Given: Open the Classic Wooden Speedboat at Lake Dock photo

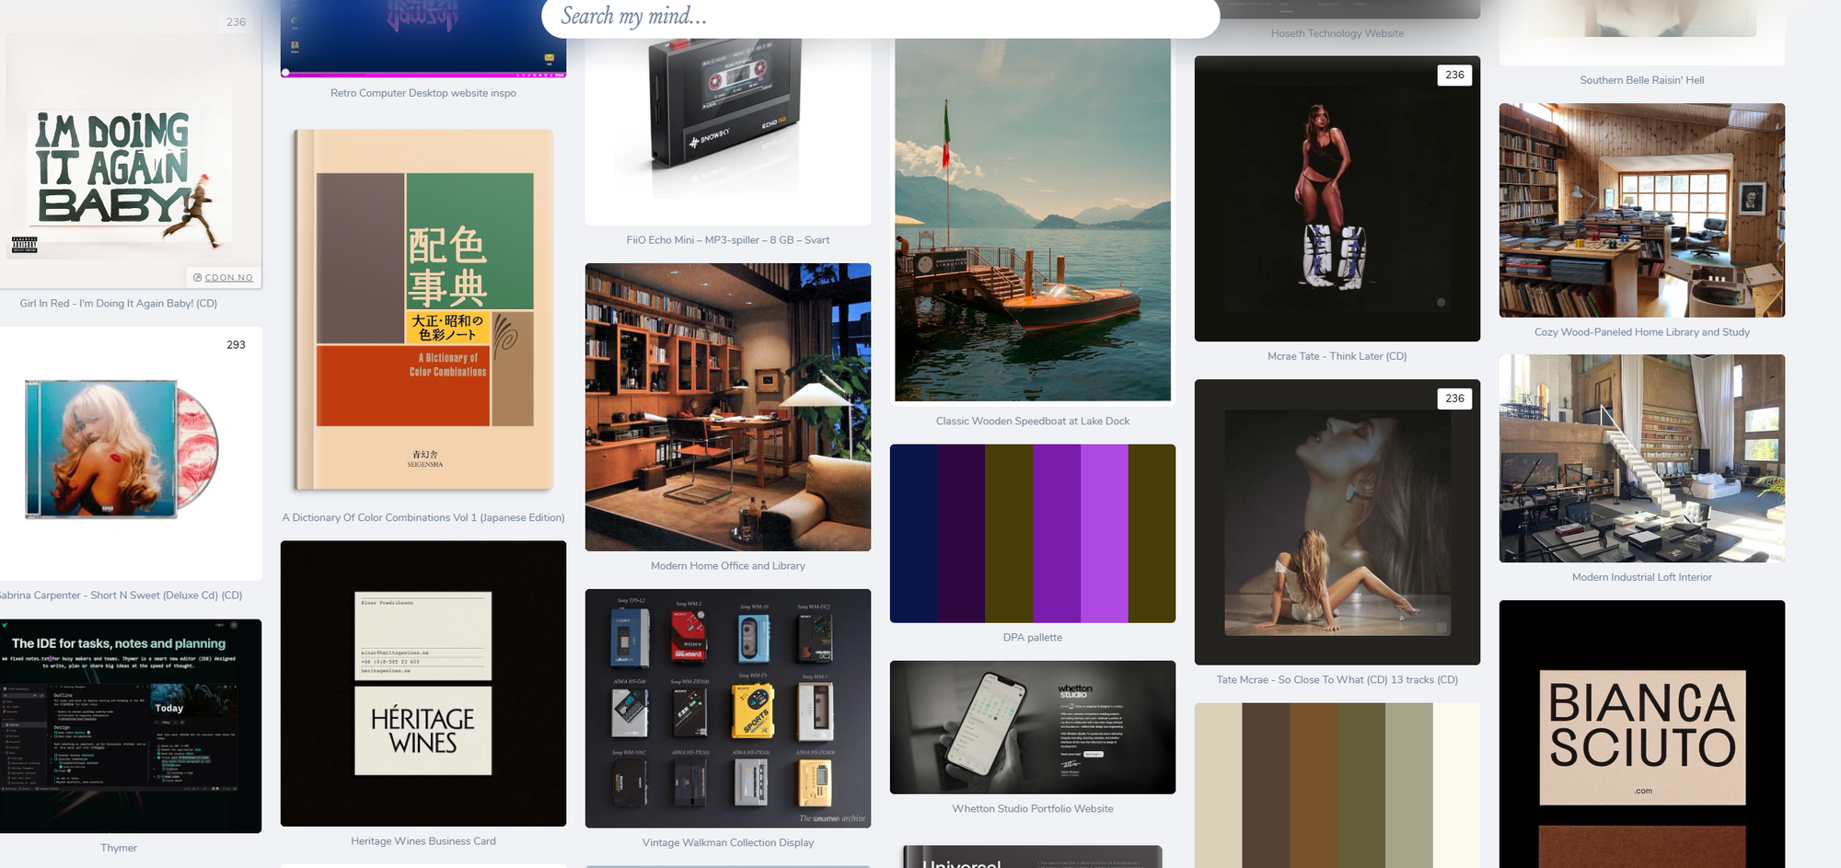Looking at the screenshot, I should click(1032, 219).
